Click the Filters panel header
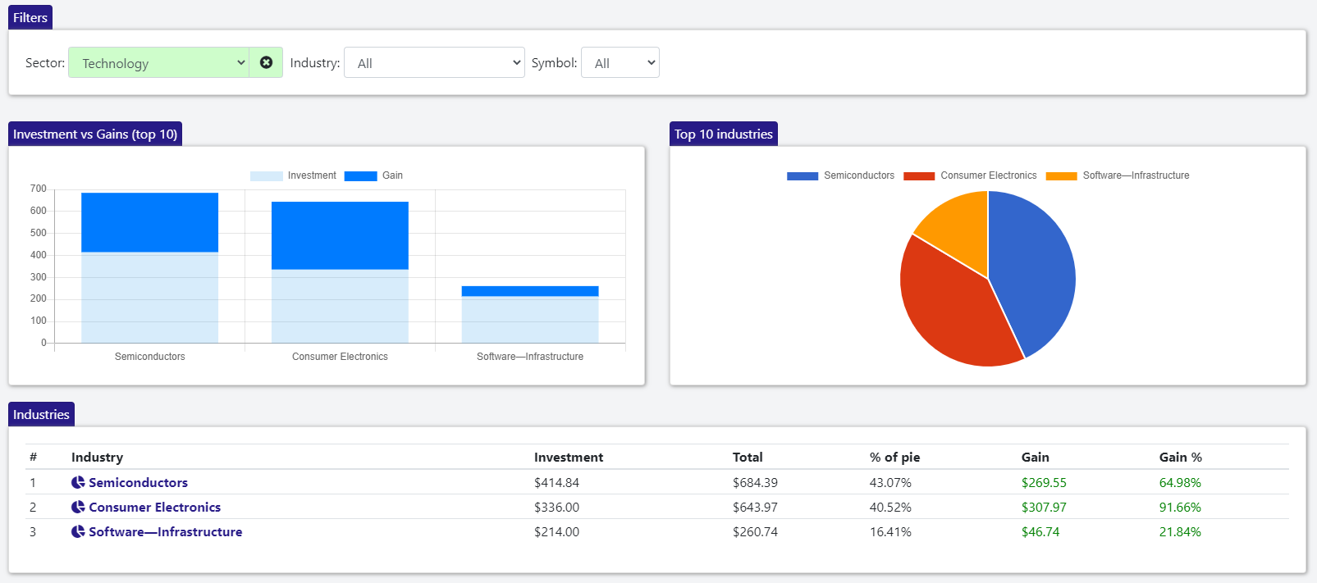 coord(30,17)
